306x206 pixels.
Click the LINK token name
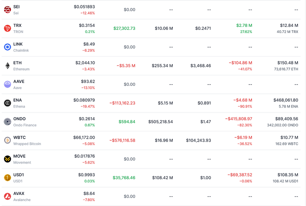18,44
